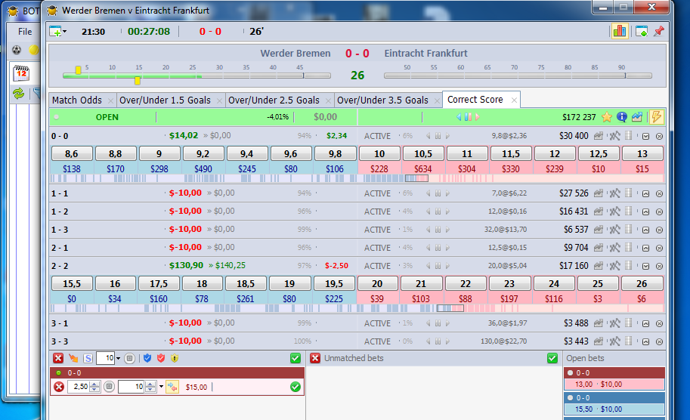Click the swap arrows icon in 0-0 bet row

[x=172, y=387]
